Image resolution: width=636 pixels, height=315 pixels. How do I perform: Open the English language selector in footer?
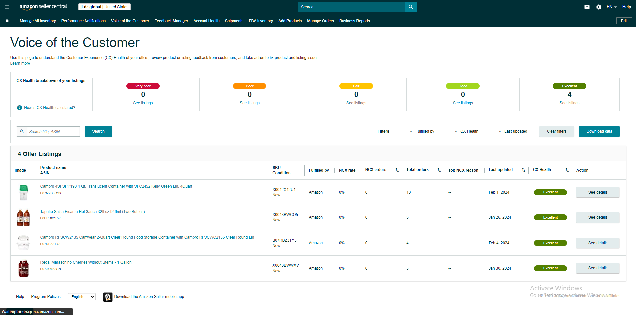point(82,297)
